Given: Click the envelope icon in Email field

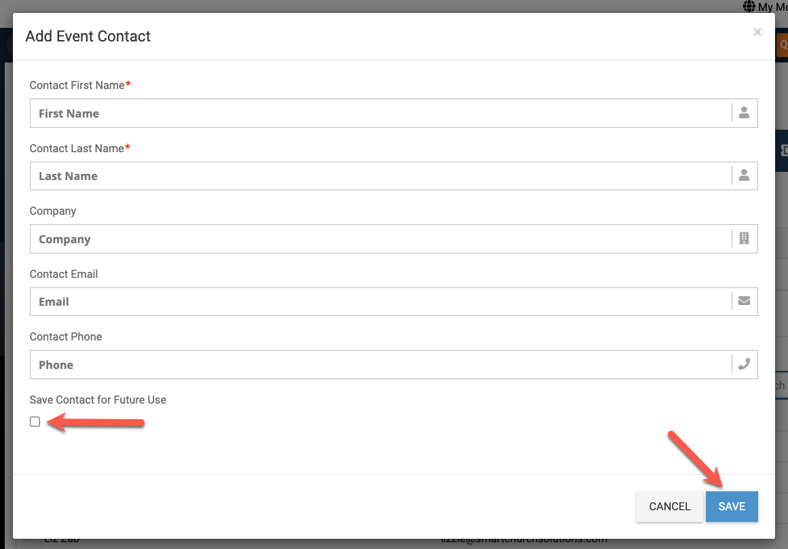Looking at the screenshot, I should tap(744, 301).
